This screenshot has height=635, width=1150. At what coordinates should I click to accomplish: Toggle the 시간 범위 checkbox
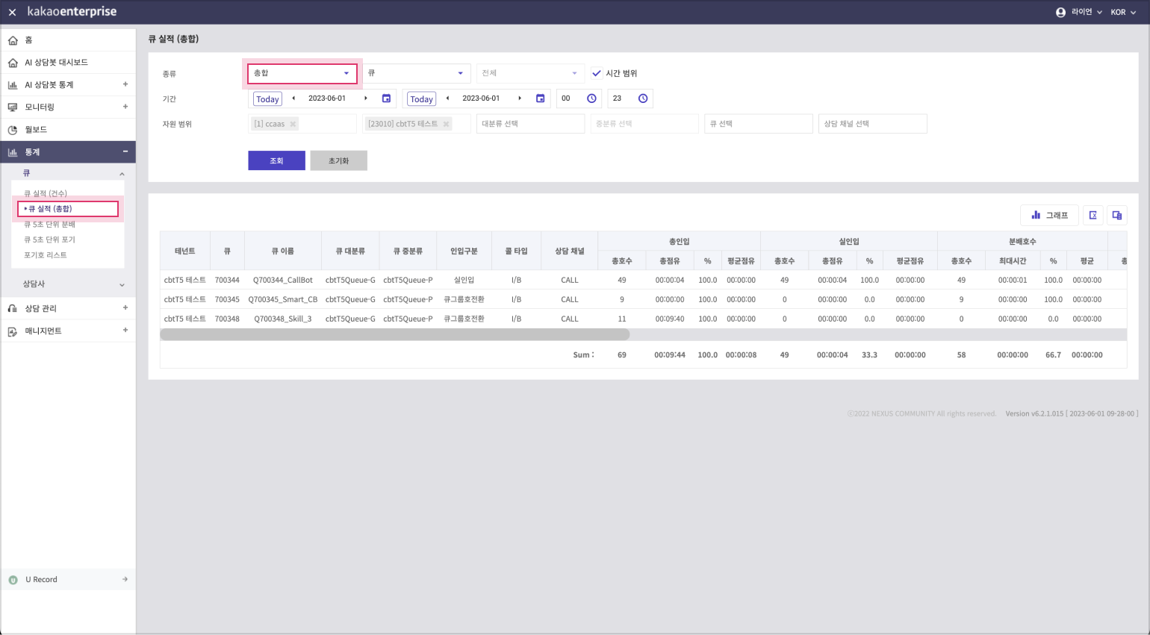(597, 73)
